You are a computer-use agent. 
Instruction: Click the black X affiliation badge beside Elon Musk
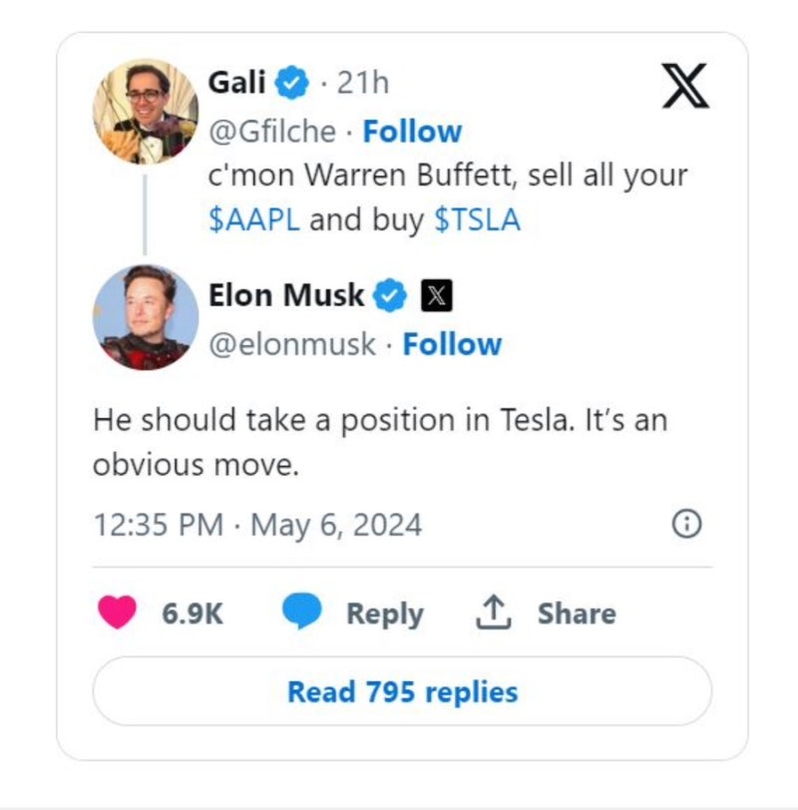(x=437, y=295)
